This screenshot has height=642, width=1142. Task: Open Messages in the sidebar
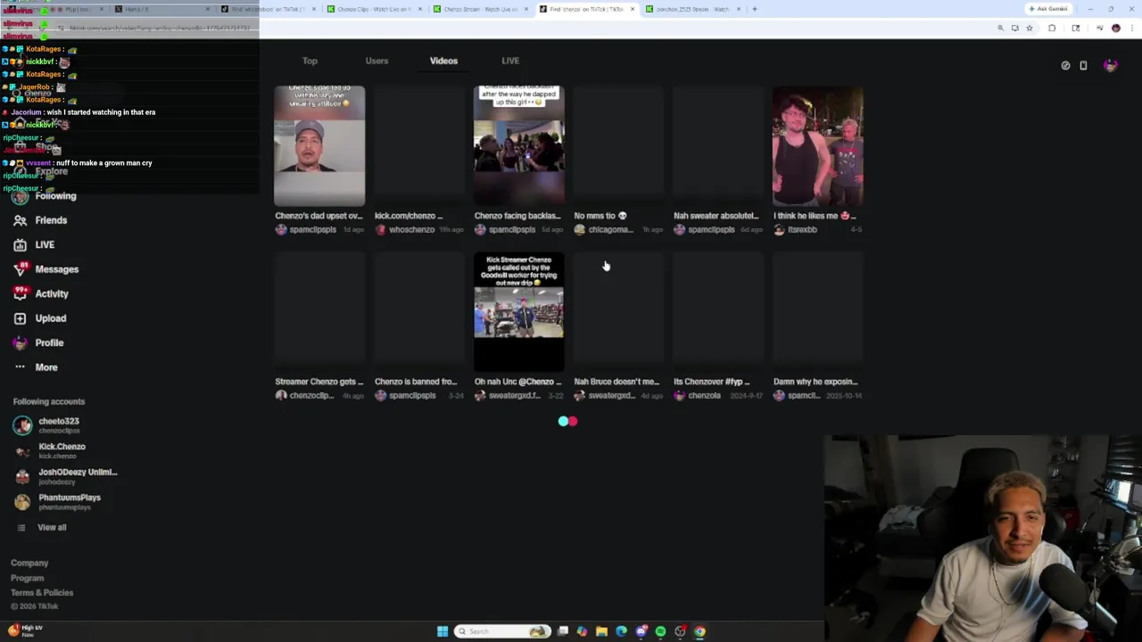coord(46,269)
